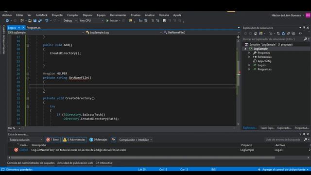This screenshot has width=311, height=175.
Task: Click the solution/folder view switch icon
Action: pyautogui.click(x=260, y=34)
